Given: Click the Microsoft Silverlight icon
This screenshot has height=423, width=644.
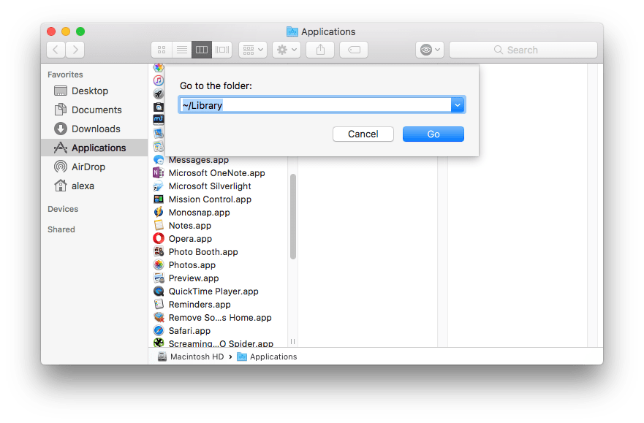Looking at the screenshot, I should coord(159,186).
